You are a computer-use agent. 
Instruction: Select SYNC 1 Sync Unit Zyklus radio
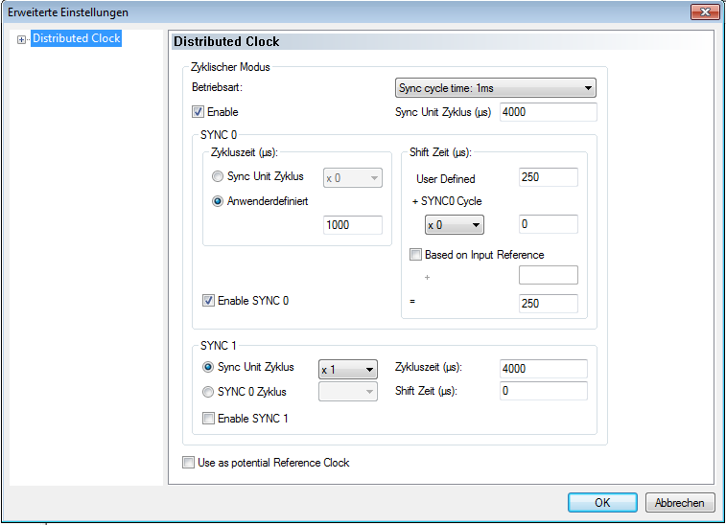point(208,368)
